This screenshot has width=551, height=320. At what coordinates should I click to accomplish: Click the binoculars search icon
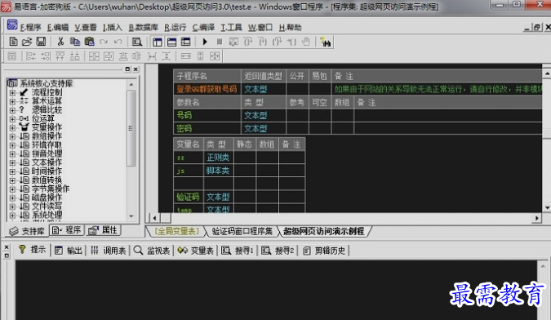click(x=326, y=42)
